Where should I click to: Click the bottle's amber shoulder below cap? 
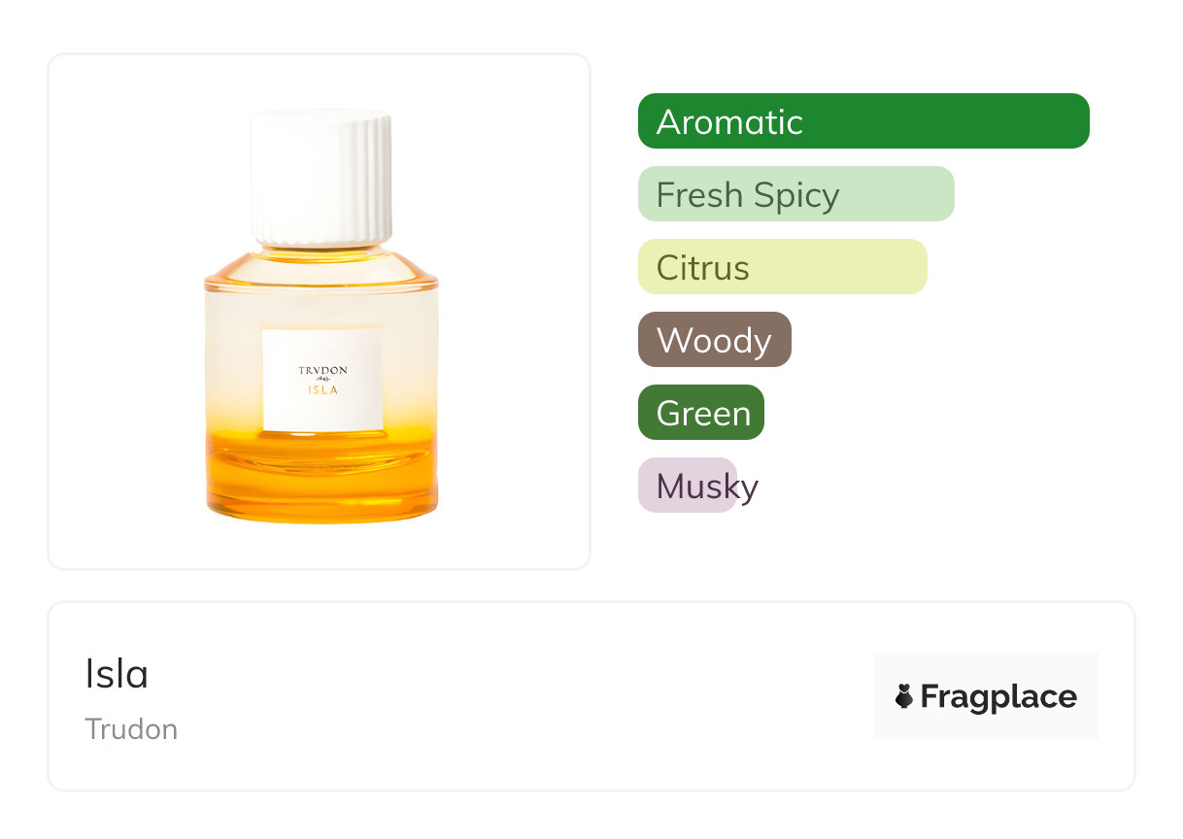(321, 265)
